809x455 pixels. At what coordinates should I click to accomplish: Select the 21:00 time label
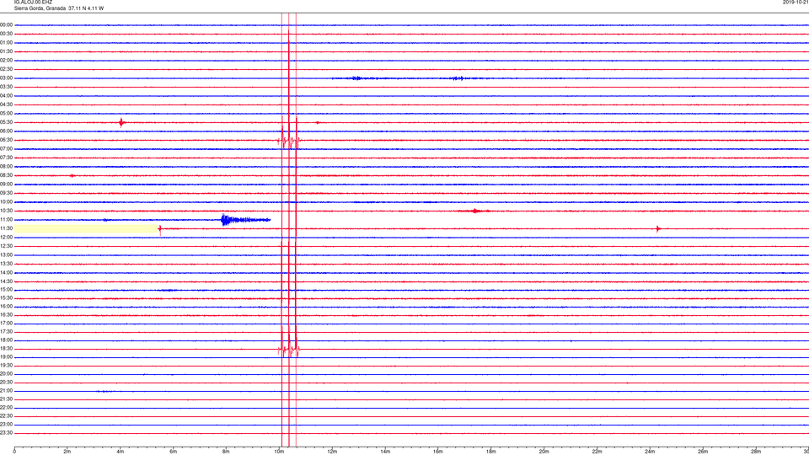[x=6, y=391]
